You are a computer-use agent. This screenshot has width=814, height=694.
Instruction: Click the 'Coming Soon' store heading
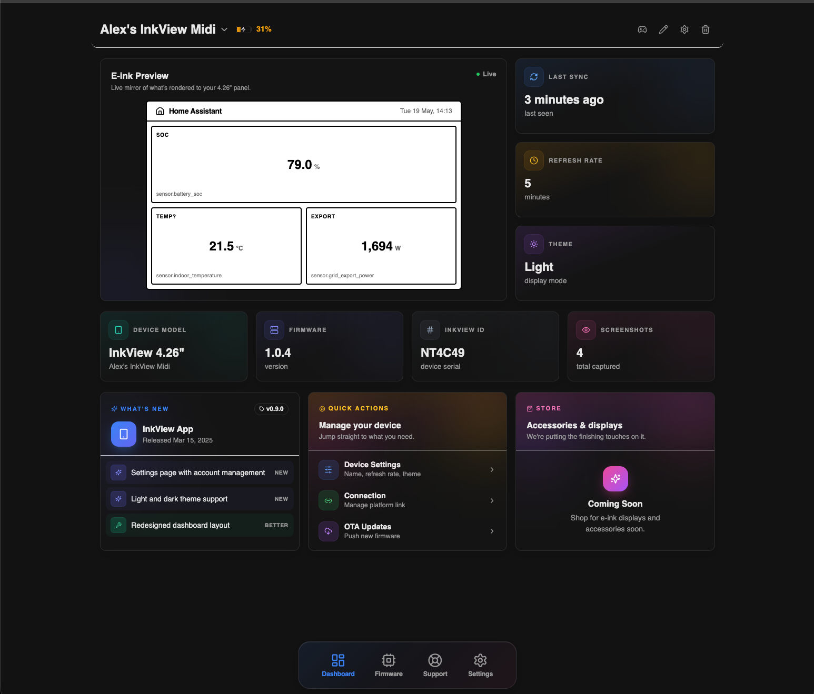(x=616, y=504)
